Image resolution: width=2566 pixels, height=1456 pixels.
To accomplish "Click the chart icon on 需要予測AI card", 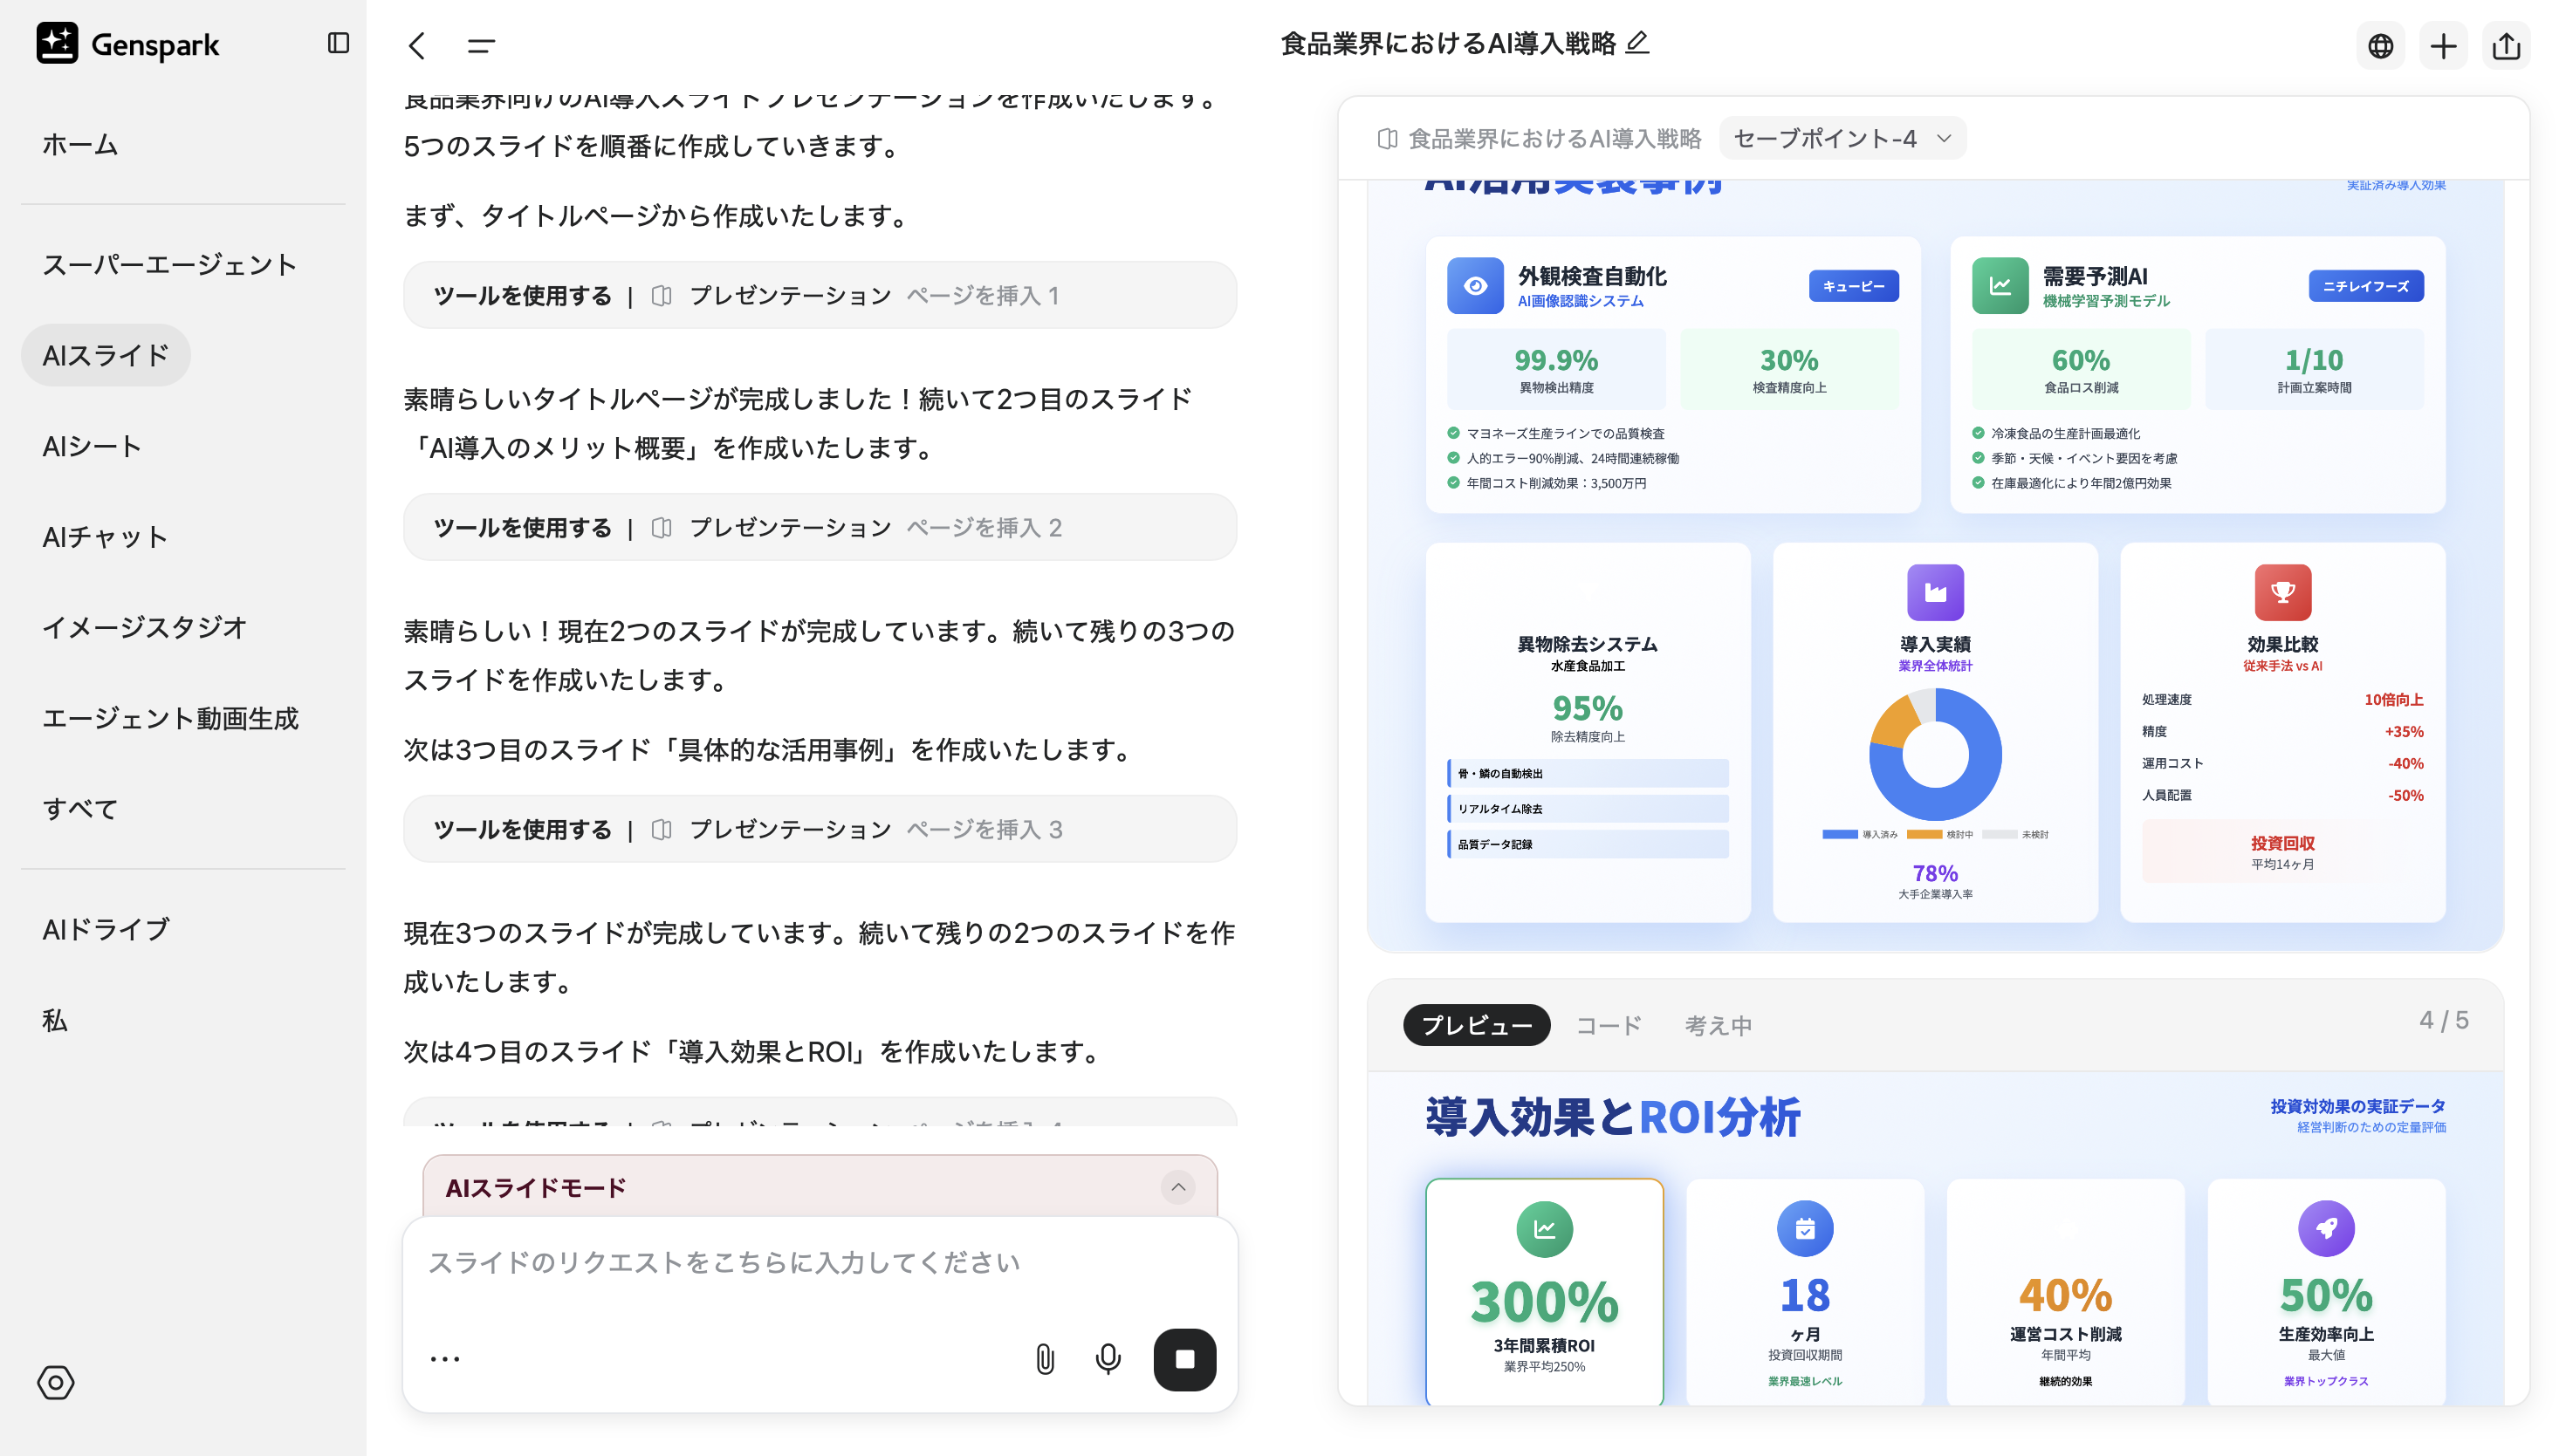I will (x=1999, y=286).
